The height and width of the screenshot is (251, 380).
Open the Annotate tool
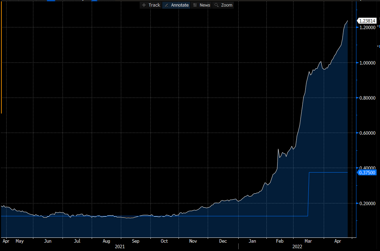pos(176,5)
